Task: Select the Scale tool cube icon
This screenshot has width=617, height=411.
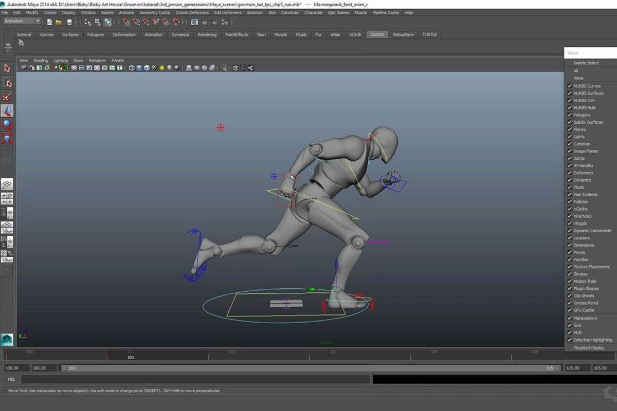Action: pos(7,138)
